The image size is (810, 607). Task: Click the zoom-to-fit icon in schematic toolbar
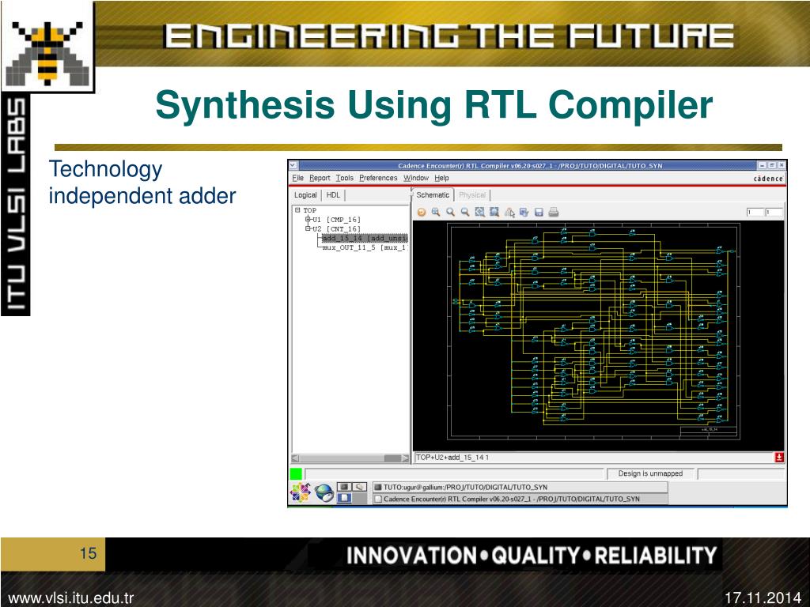tap(479, 212)
